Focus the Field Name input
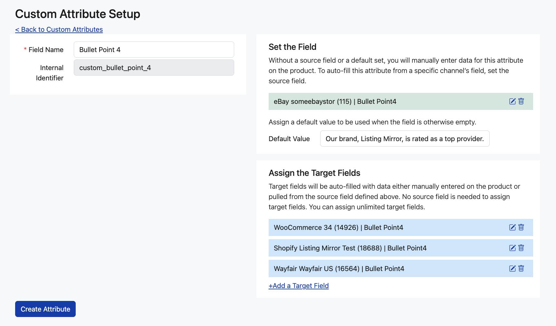Screen dimensions: 556x326 154,50
